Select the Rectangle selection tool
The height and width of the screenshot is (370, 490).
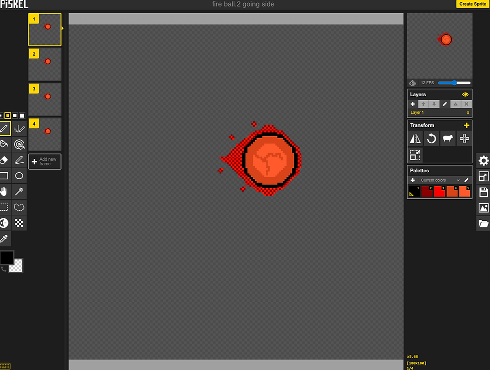(4, 207)
